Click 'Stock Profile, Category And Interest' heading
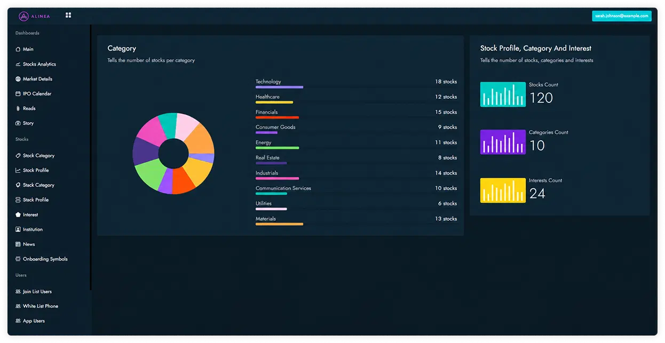Screen dimensions: 665x343 coord(536,49)
